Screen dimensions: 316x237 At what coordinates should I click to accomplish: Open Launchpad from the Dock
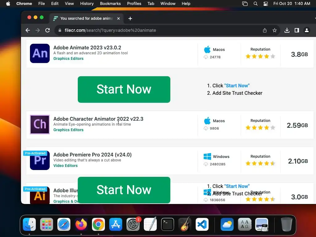tap(47, 224)
